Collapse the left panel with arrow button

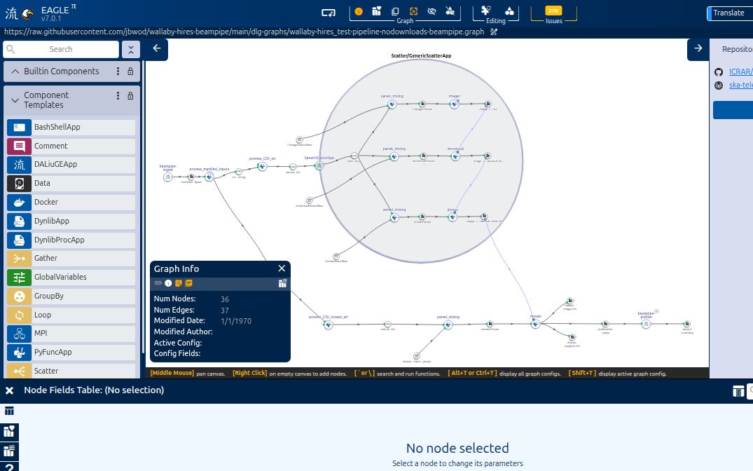point(157,48)
